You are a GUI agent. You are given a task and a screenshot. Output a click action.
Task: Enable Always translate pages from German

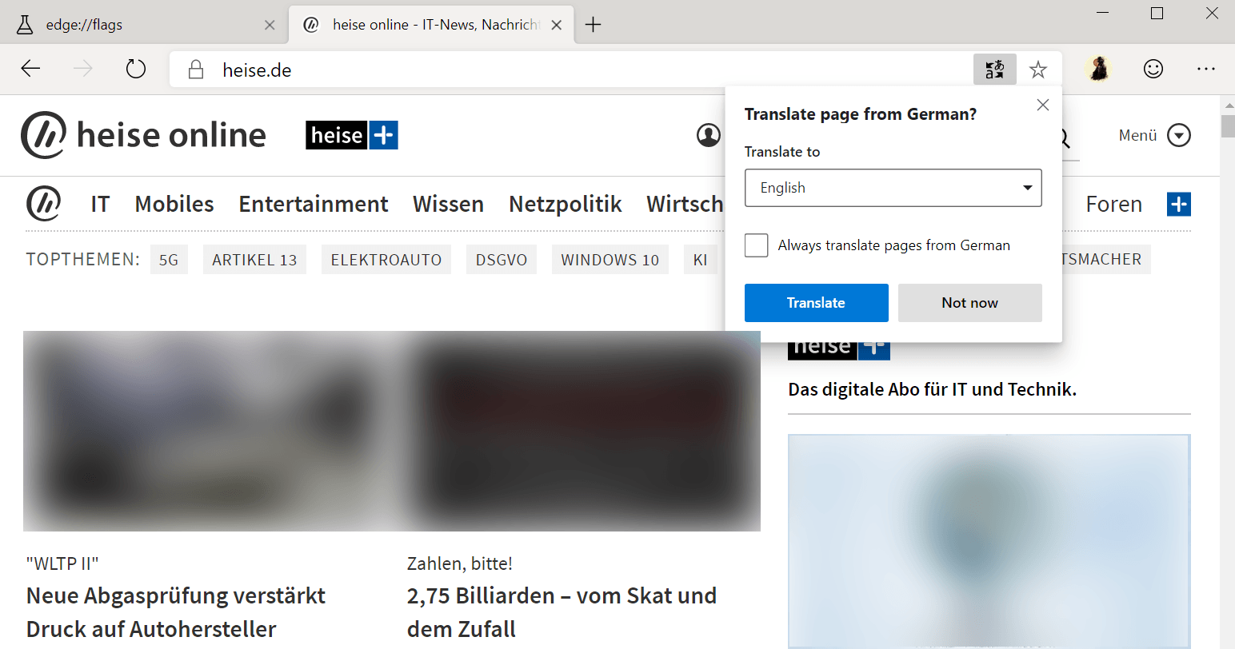tap(756, 245)
